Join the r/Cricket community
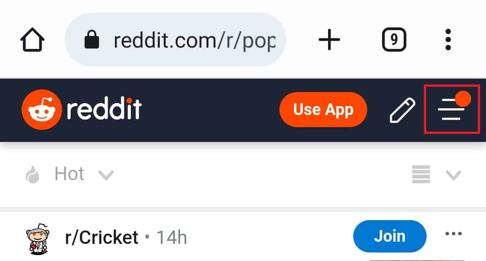 coord(390,236)
